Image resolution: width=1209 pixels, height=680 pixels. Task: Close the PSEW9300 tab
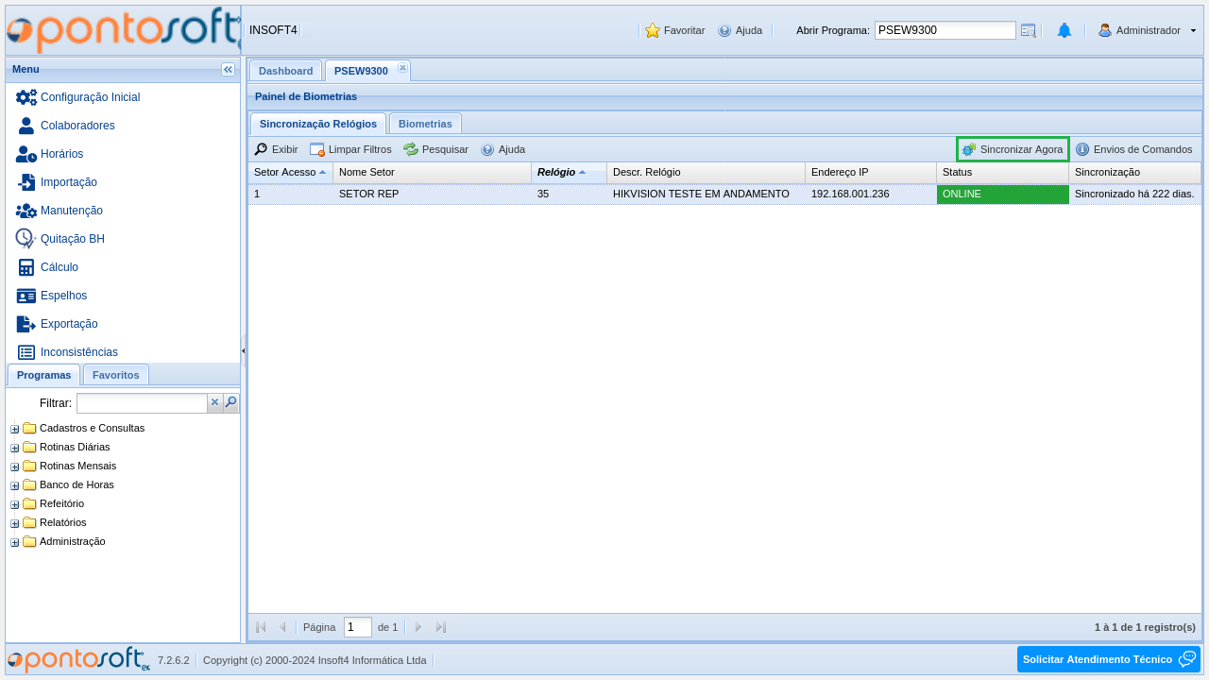click(x=402, y=68)
